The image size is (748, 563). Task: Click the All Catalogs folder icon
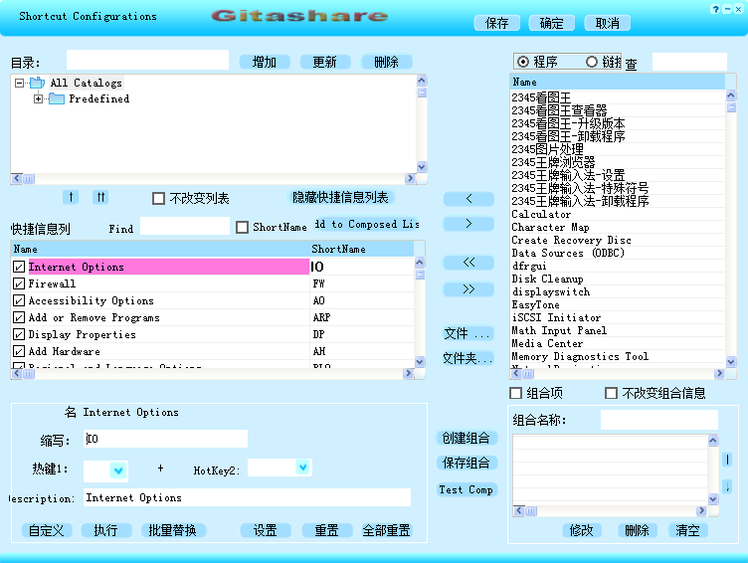click(37, 83)
